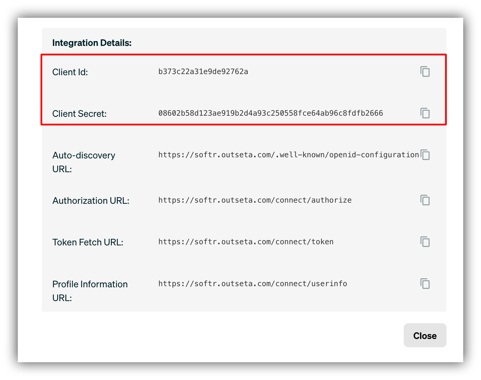Click the copy icon beside b373c22a31e9de92762a
Screen dimensions: 481x380
(x=425, y=72)
